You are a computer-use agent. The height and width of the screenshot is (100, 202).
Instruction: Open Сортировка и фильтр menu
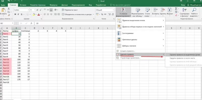pyautogui.click(x=185, y=12)
